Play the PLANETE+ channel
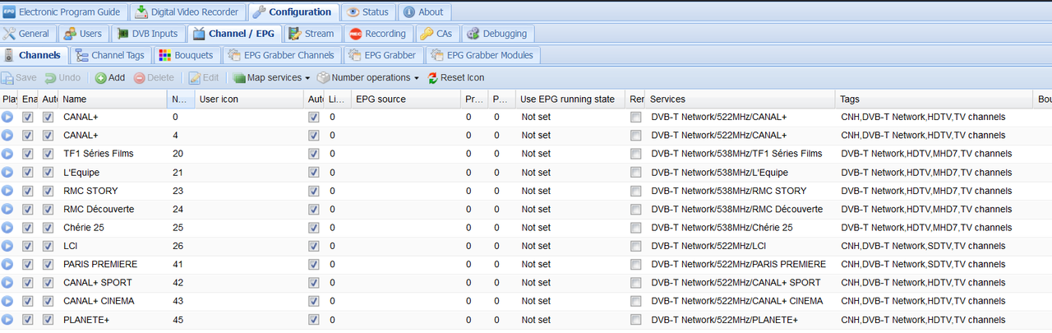Image resolution: width=1052 pixels, height=333 pixels. tap(7, 319)
